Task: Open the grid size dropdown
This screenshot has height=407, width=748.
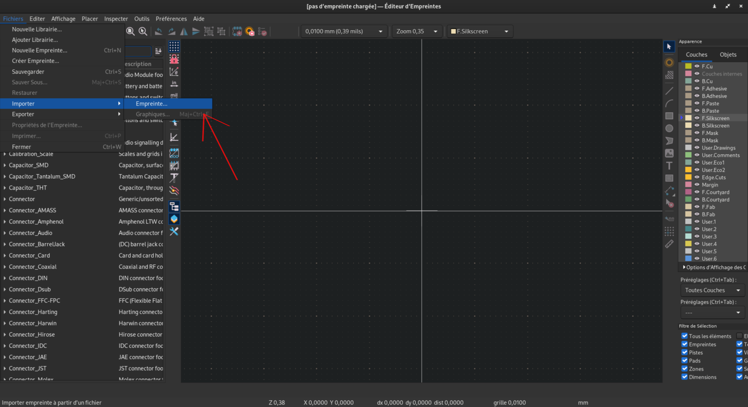Action: [x=344, y=31]
